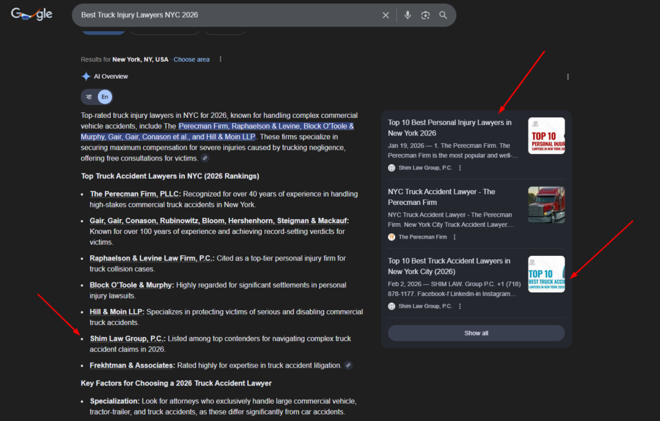Expand more sources with Show all
660x421 pixels.
[x=476, y=333]
